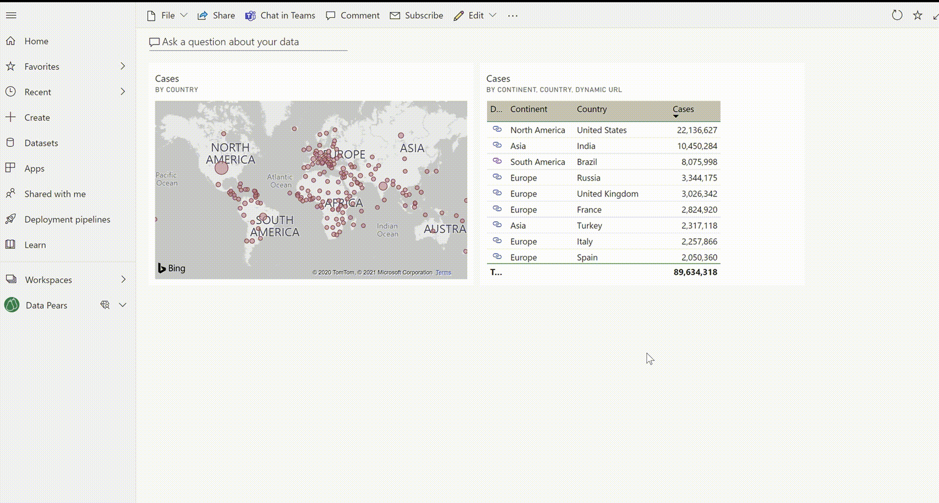Click the Bing logo on the map
Screen dimensions: 939x503
click(171, 268)
